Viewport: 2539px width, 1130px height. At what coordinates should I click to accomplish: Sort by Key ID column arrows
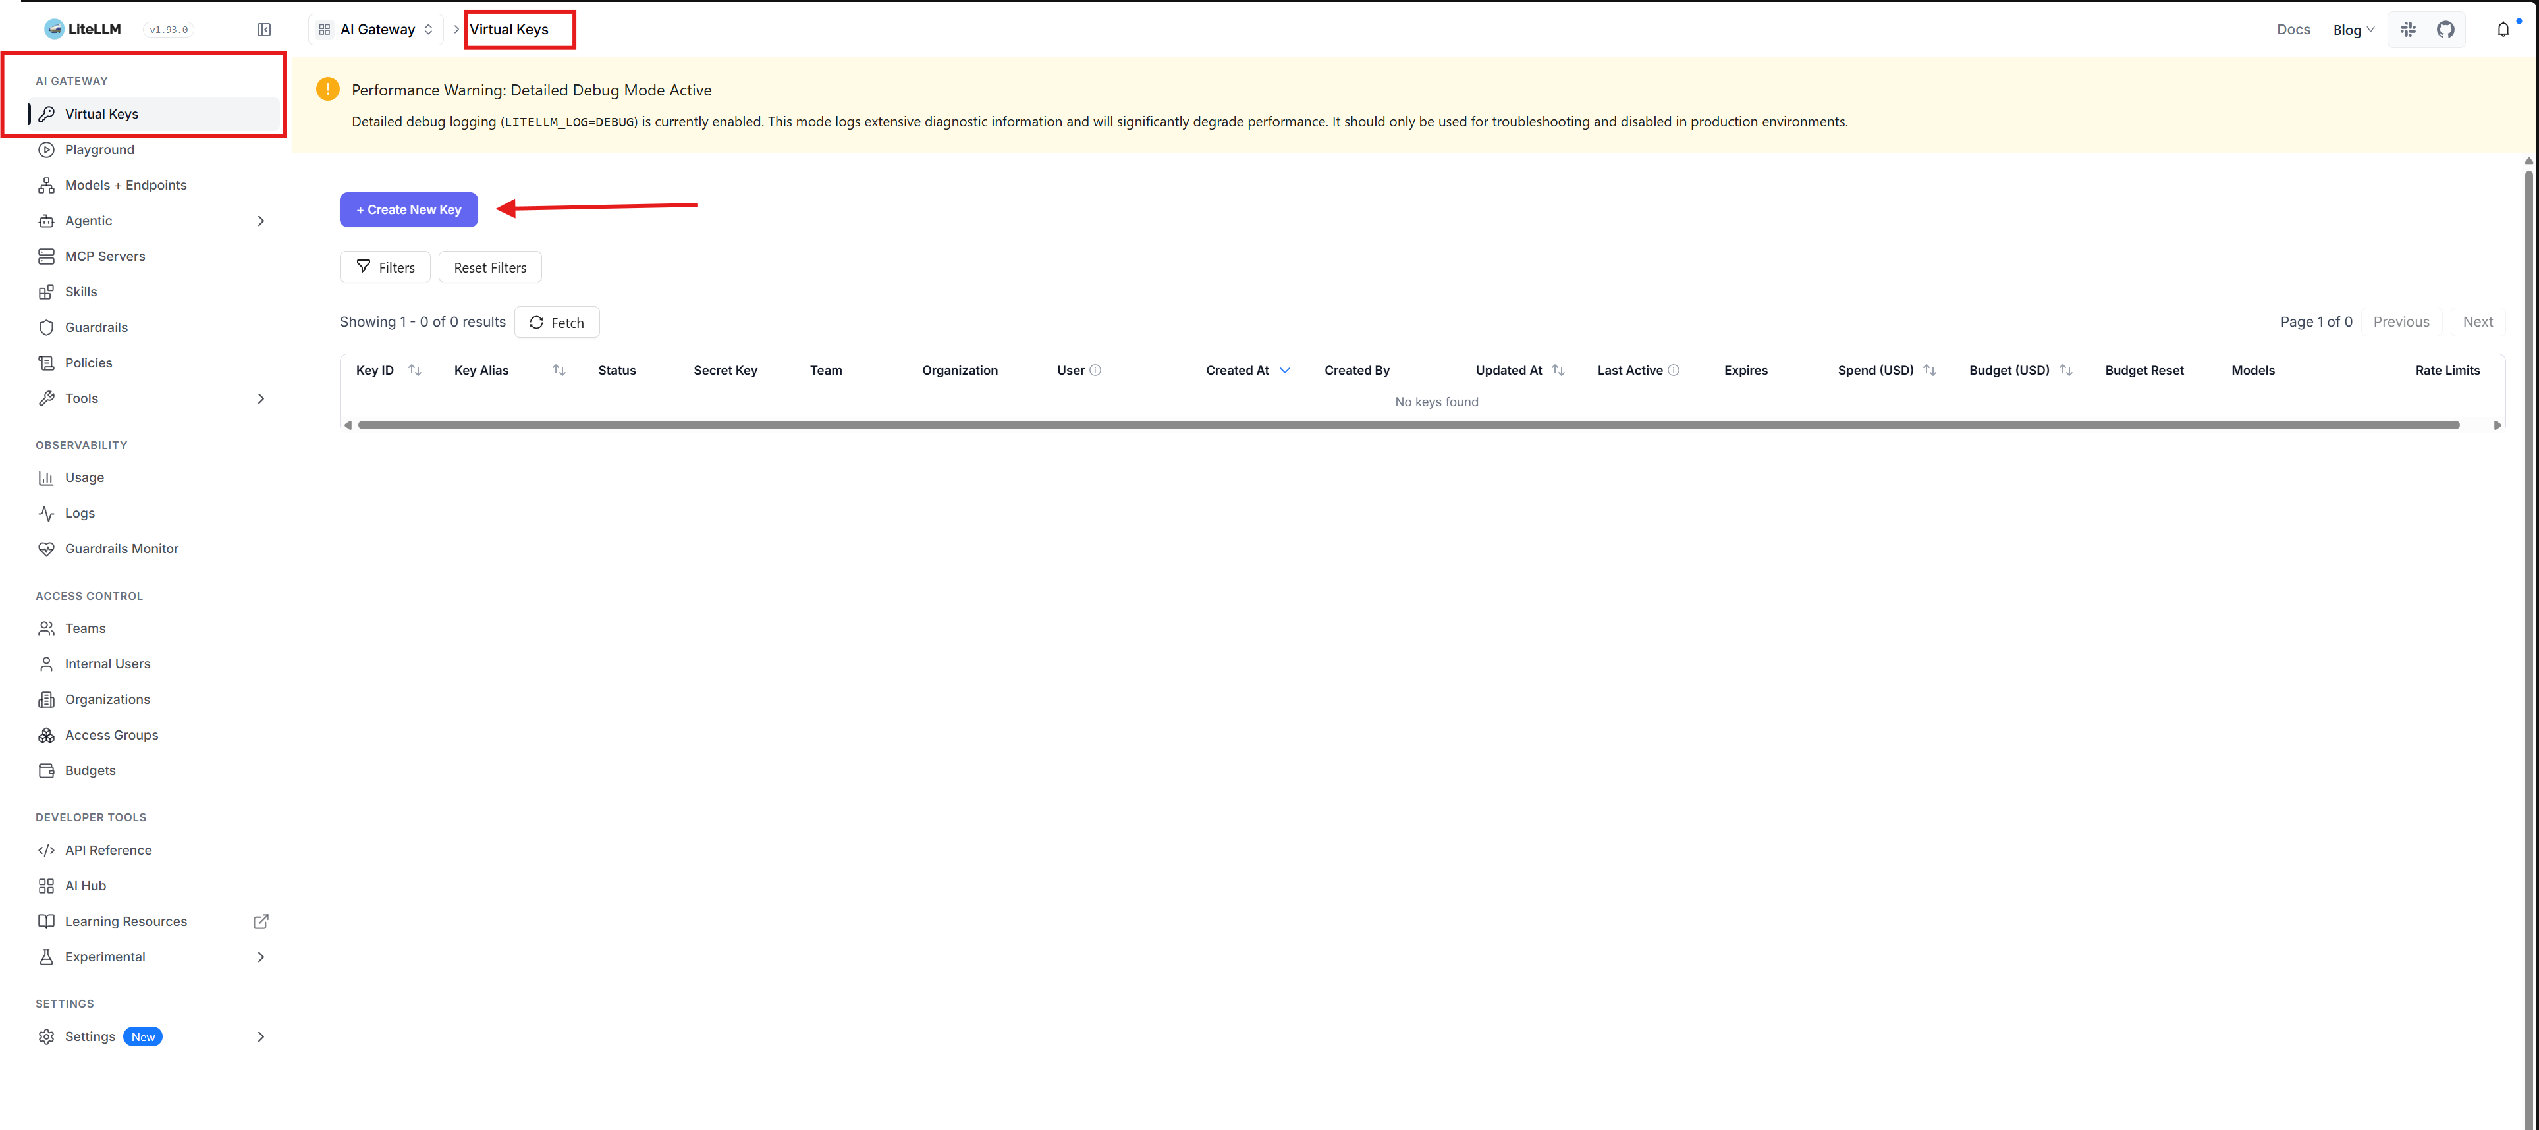click(x=415, y=371)
